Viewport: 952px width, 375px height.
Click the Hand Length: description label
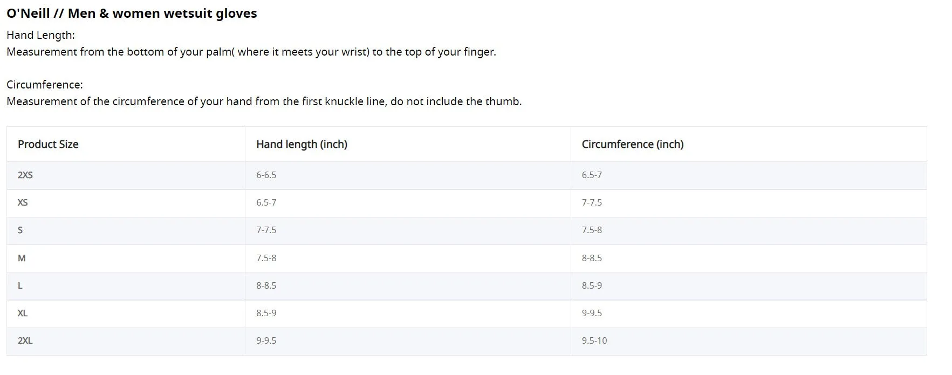(x=40, y=35)
